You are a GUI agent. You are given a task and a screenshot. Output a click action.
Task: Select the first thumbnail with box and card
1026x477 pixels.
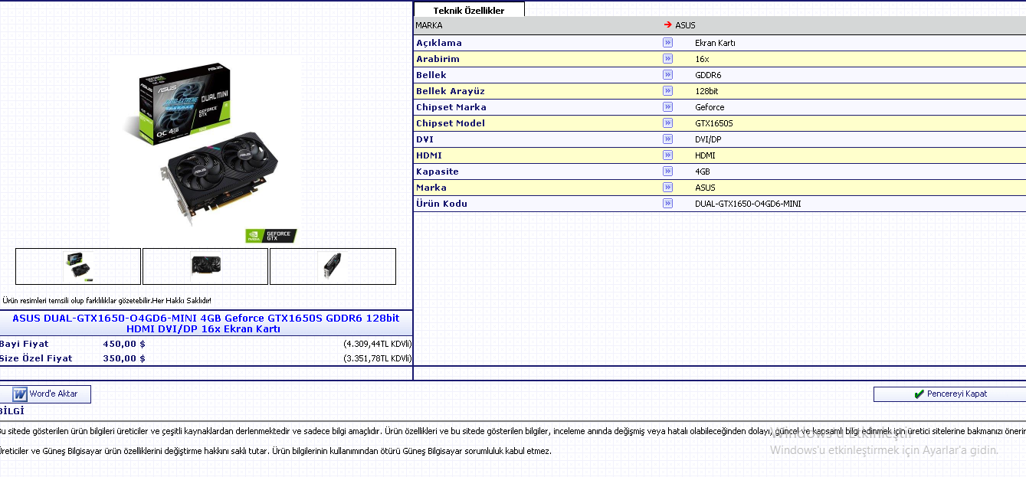click(x=78, y=266)
